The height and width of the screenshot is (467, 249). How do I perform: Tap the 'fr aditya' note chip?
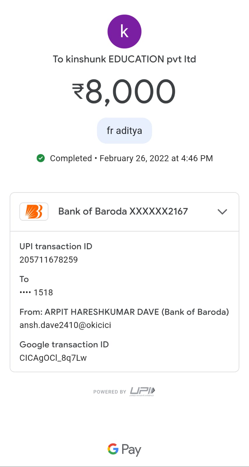[124, 130]
